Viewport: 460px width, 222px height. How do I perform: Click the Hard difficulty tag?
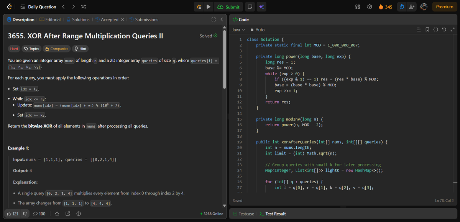point(14,49)
